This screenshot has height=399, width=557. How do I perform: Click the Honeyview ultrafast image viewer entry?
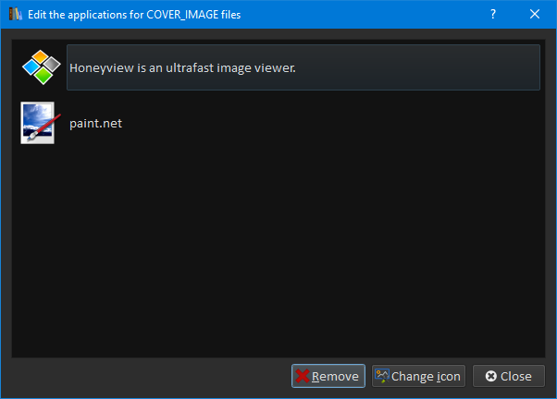click(x=303, y=67)
